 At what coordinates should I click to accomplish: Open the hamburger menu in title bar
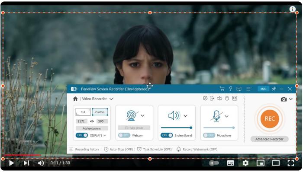tap(248, 89)
